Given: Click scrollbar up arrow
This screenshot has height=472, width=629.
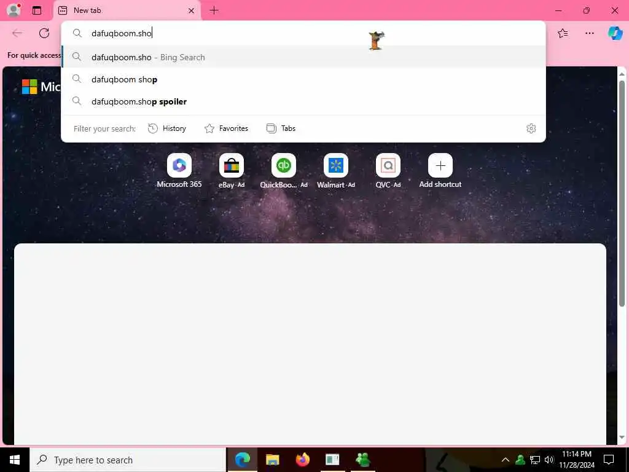Looking at the screenshot, I should point(622,74).
